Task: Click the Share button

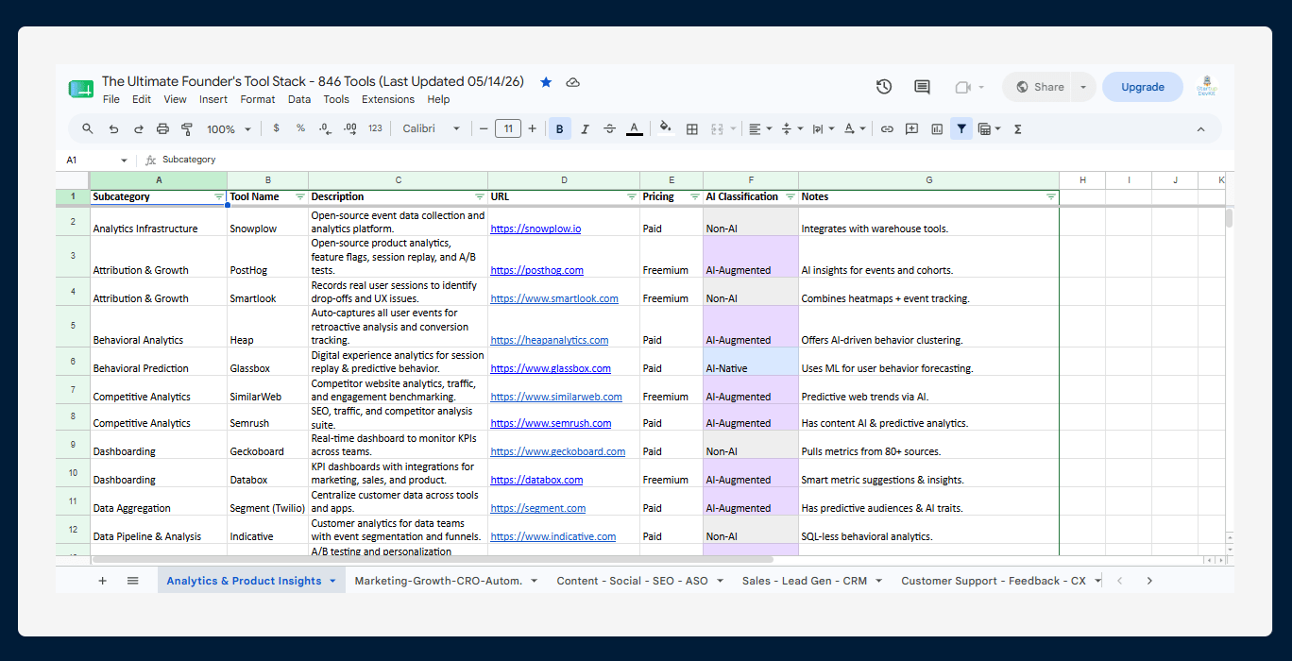Action: click(1038, 87)
